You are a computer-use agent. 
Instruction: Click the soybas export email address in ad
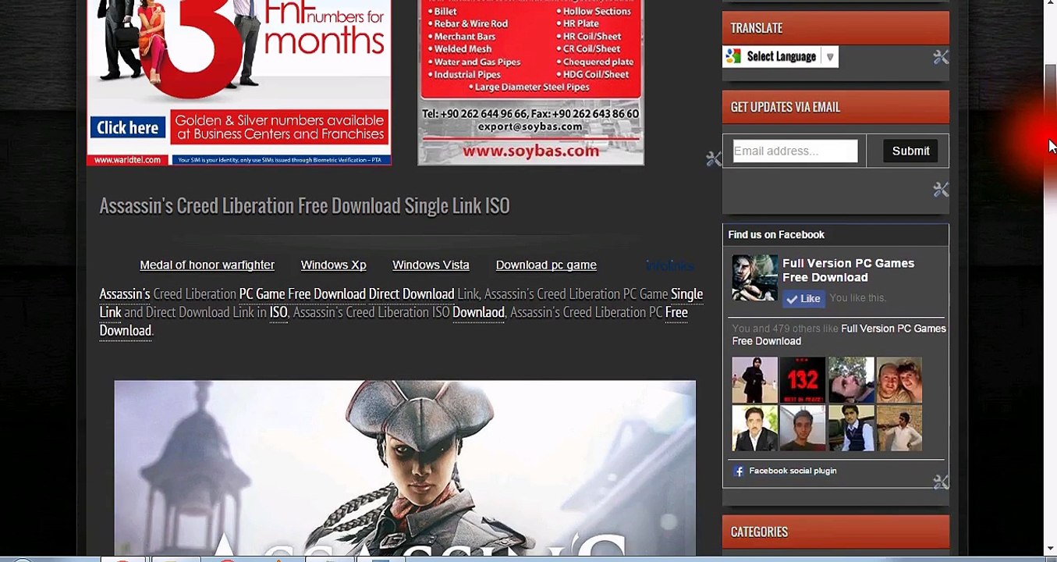point(530,126)
